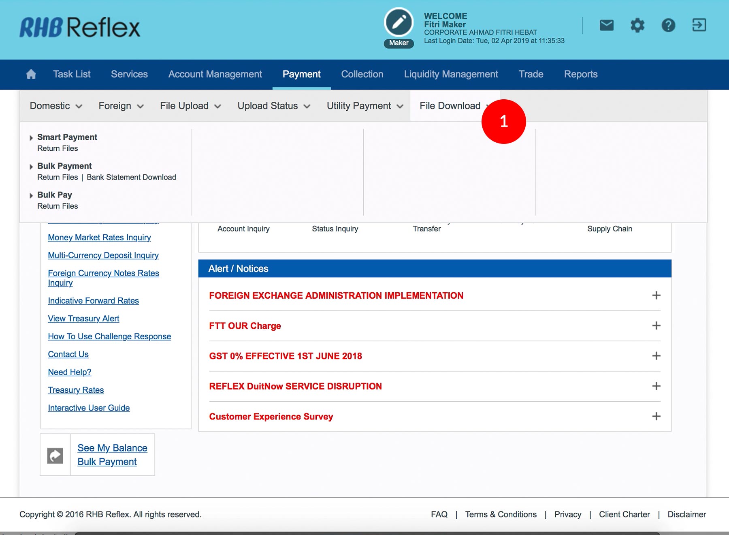
Task: Open settings via the gear icon
Action: point(637,25)
